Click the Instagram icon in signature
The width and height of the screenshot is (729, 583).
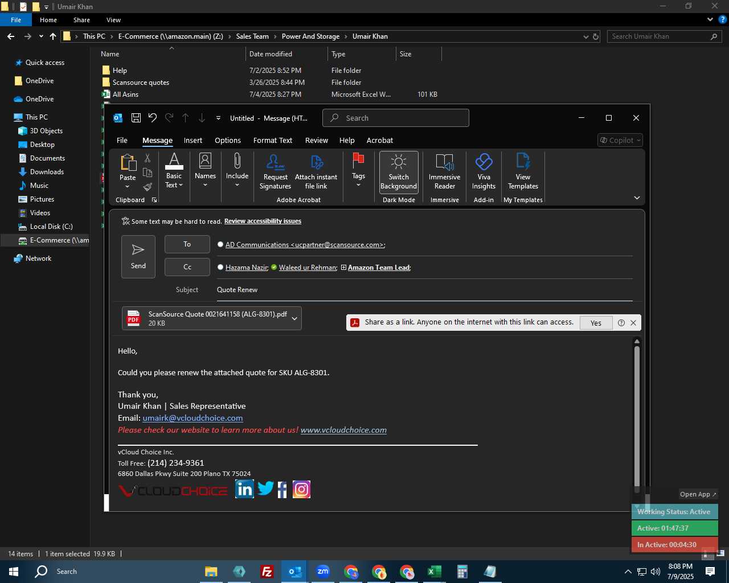301,489
